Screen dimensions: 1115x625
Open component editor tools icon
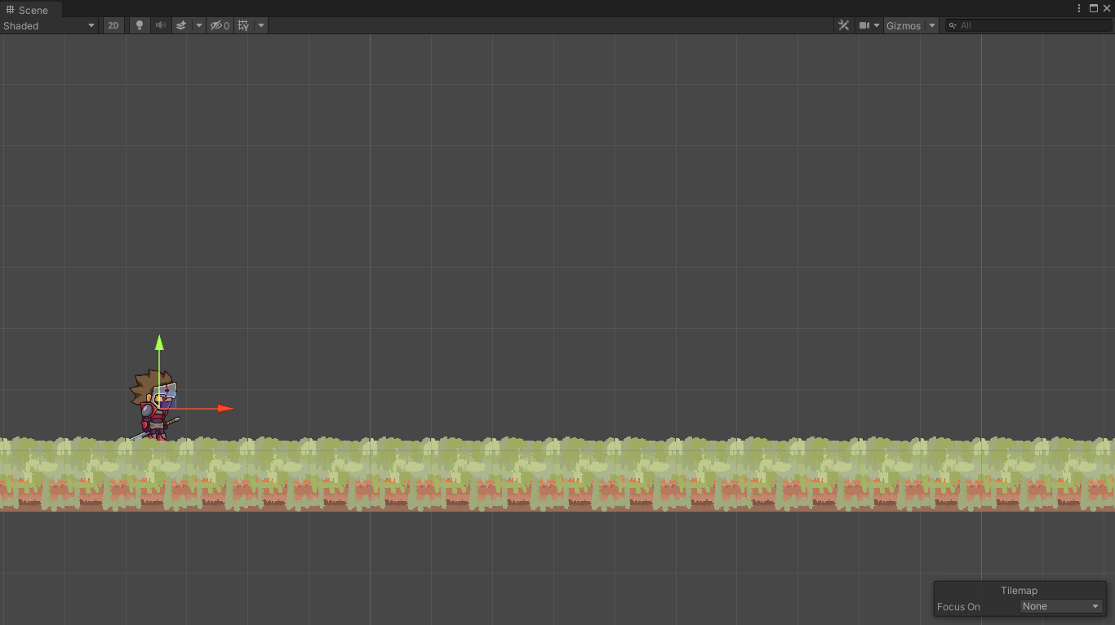843,25
